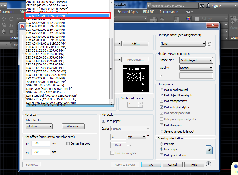Select ARCH E (36.00 x 48.00 Inches)
238x175 pixels.
coord(68,2)
